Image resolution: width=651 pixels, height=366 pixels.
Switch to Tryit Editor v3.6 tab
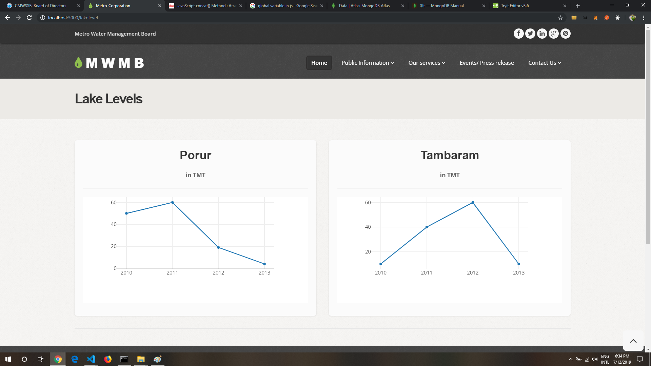point(530,6)
